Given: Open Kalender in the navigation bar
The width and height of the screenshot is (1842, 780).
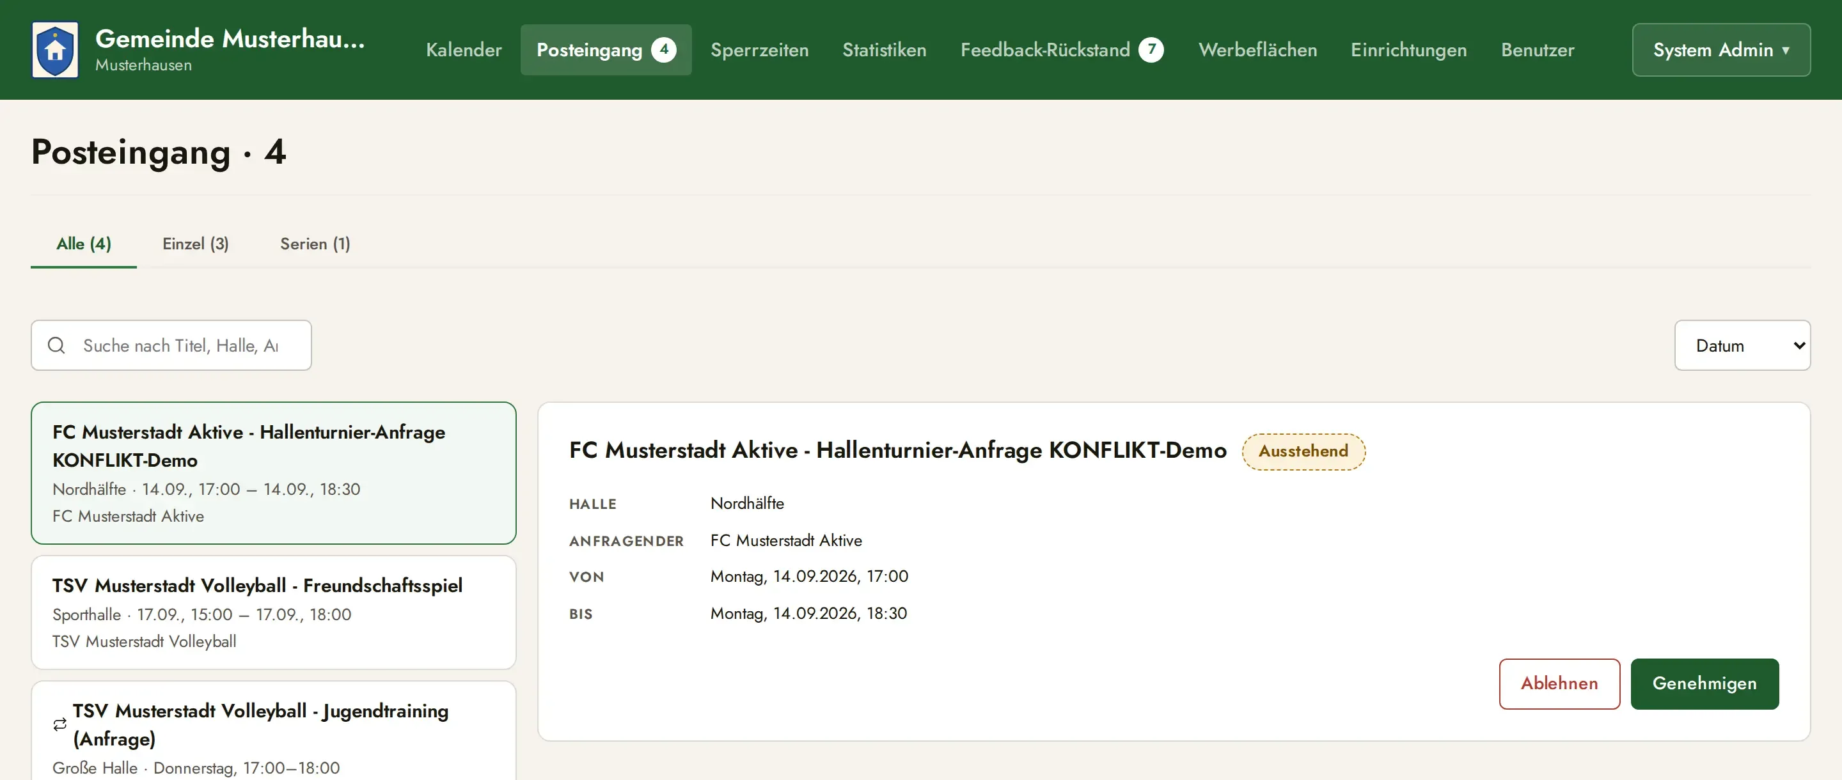Looking at the screenshot, I should click(463, 49).
